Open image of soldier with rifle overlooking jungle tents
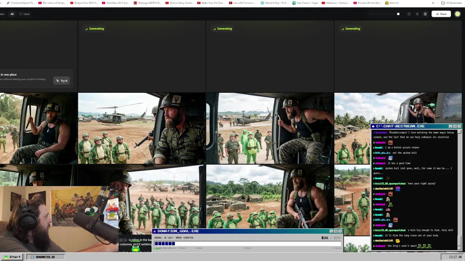The width and height of the screenshot is (465, 261). coord(270,196)
